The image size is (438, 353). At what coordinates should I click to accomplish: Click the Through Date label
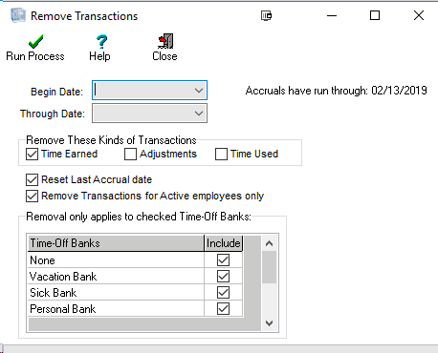53,114
